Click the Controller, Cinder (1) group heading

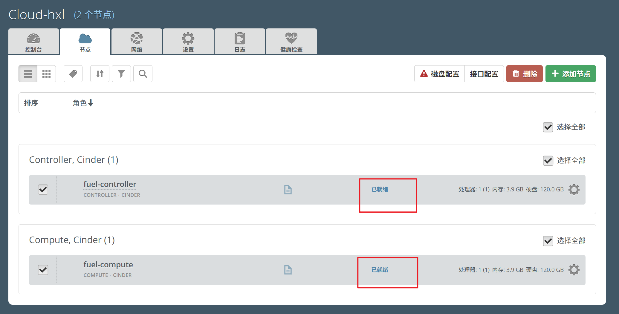click(74, 160)
